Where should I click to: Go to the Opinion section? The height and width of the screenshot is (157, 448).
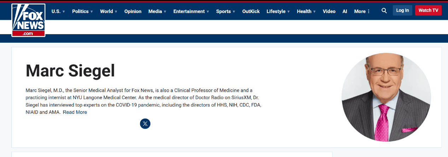(x=133, y=11)
